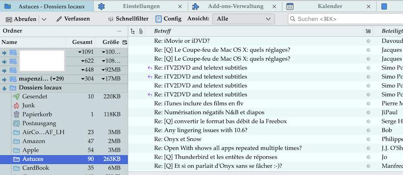The height and width of the screenshot is (175, 403).
Task: Toggle read dot for Any lingering issues message
Action: [368, 130]
